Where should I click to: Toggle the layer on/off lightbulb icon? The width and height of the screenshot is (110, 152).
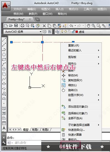point(62,32)
